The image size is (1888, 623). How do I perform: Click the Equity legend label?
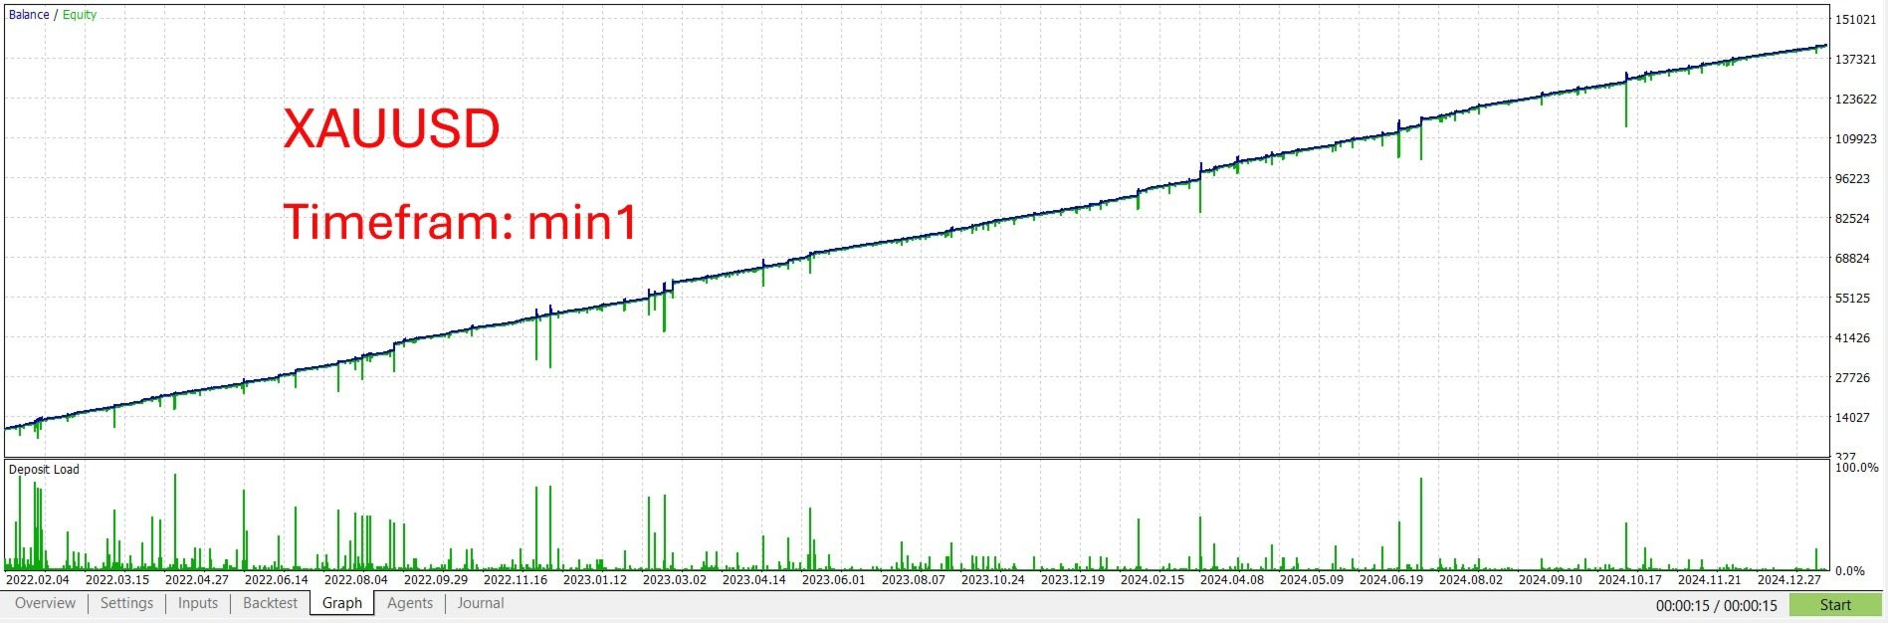point(80,15)
